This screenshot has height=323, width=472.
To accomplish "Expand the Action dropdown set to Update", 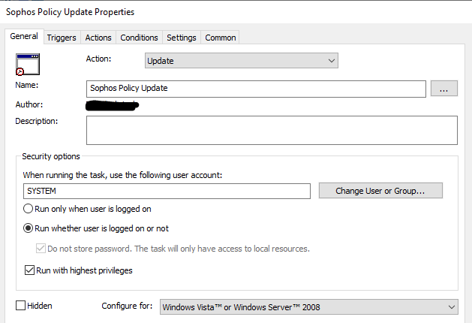I will pyautogui.click(x=242, y=61).
